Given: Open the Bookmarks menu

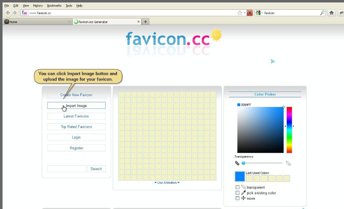Looking at the screenshot, I should (54, 6).
